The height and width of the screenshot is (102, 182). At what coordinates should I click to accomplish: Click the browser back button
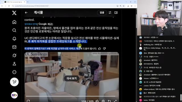[x=2, y=6]
